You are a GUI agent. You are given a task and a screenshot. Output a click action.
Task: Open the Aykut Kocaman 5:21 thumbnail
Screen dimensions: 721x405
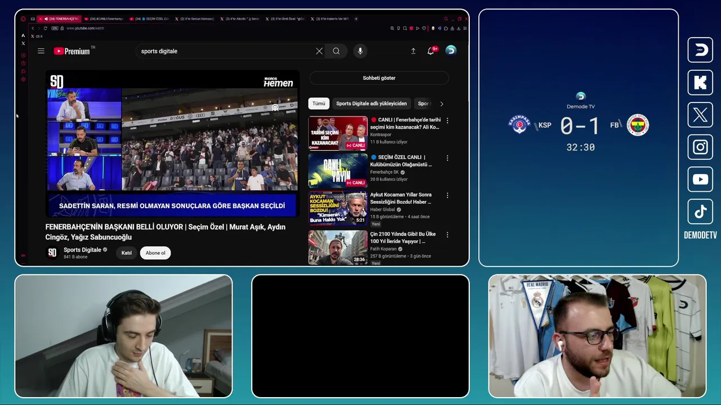coord(338,208)
